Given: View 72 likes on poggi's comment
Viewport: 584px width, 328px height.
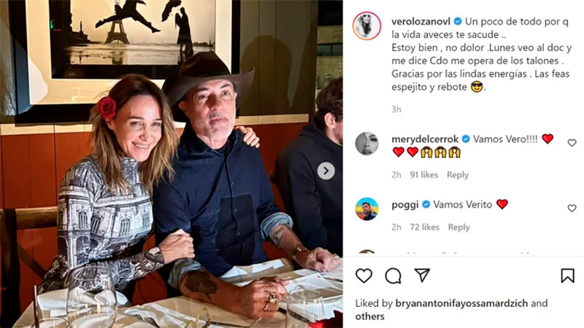Looking at the screenshot, I should click(424, 227).
